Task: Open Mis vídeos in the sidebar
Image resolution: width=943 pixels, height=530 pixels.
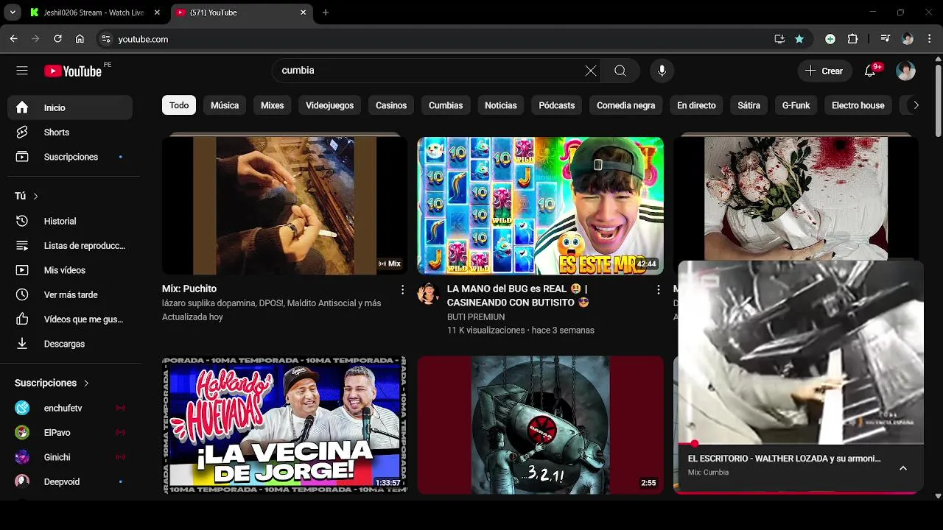Action: point(70,270)
